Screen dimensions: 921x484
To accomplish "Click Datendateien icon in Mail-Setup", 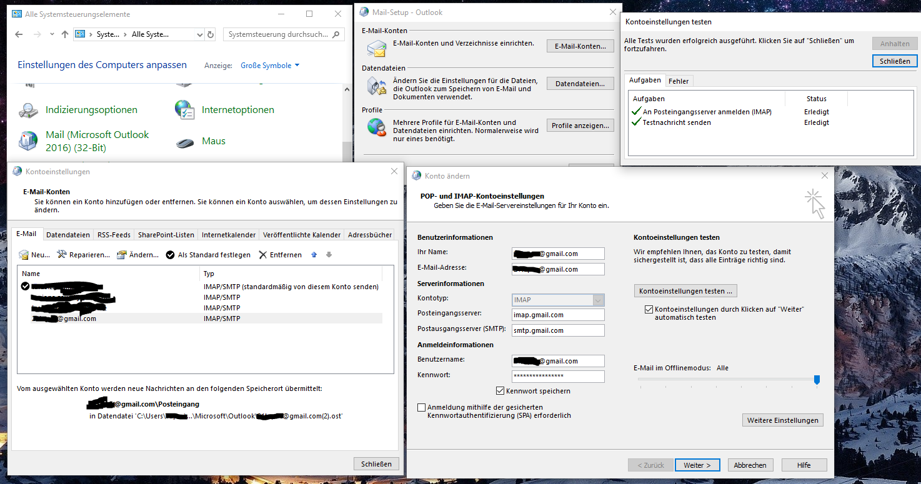I will coord(376,86).
